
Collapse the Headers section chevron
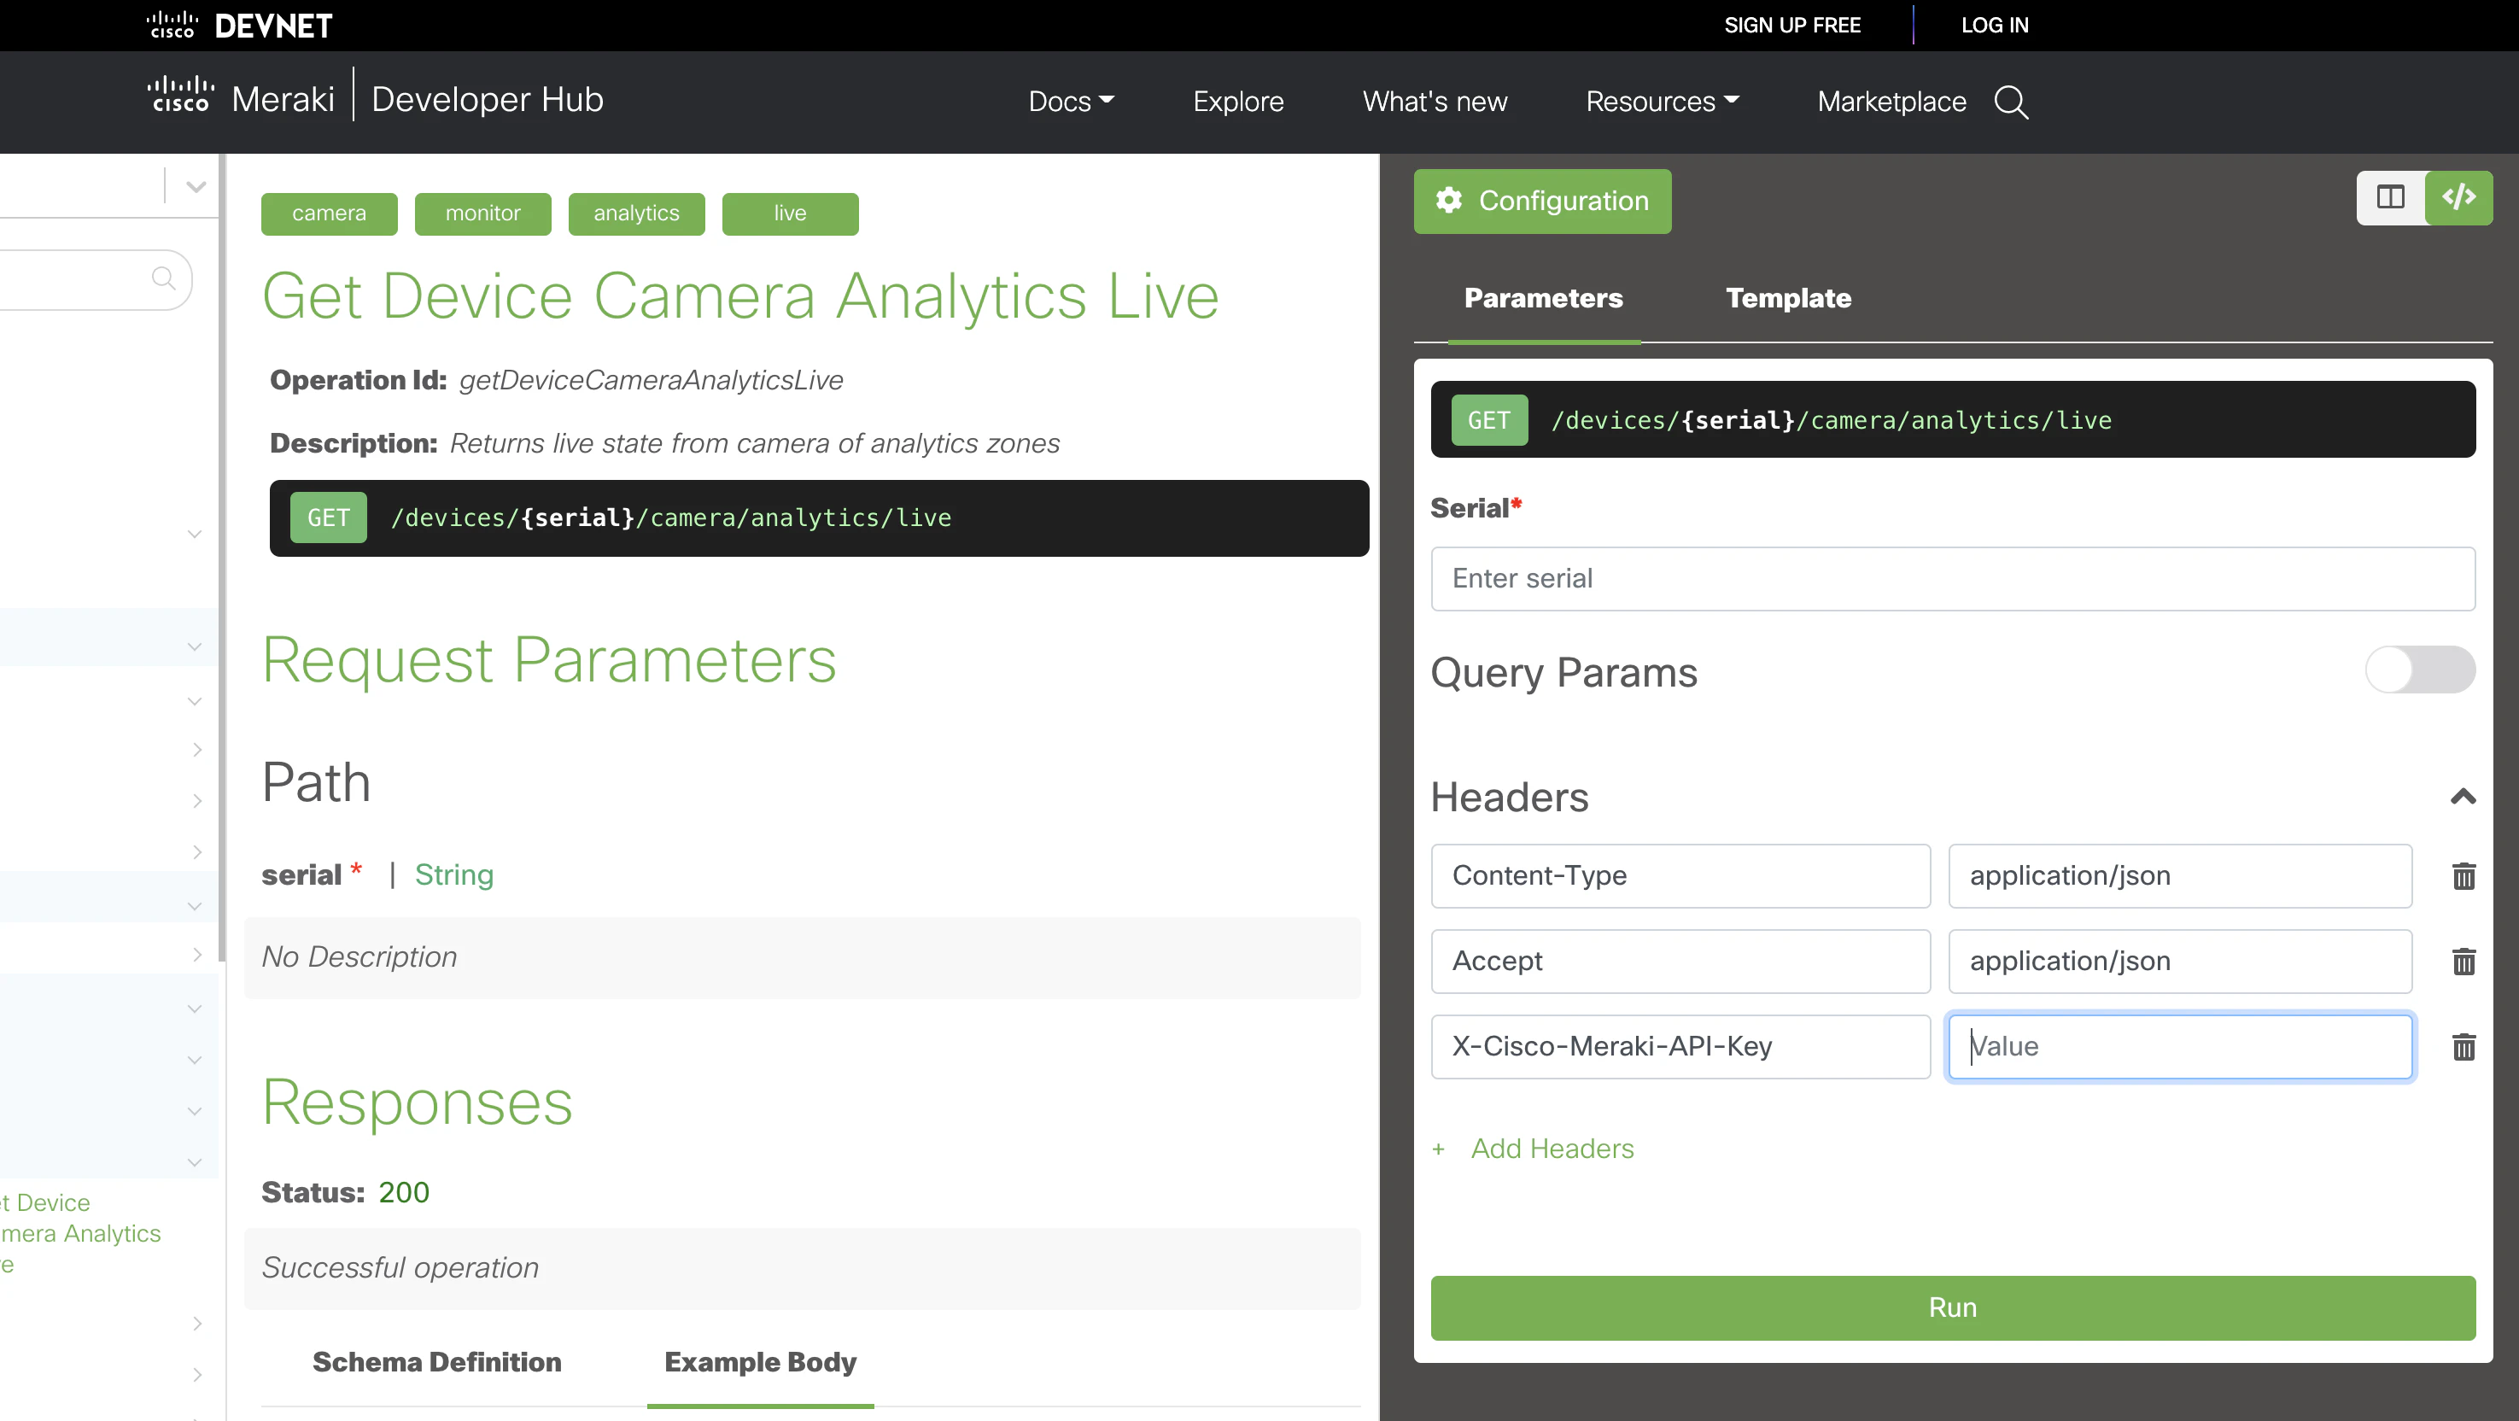click(2463, 797)
